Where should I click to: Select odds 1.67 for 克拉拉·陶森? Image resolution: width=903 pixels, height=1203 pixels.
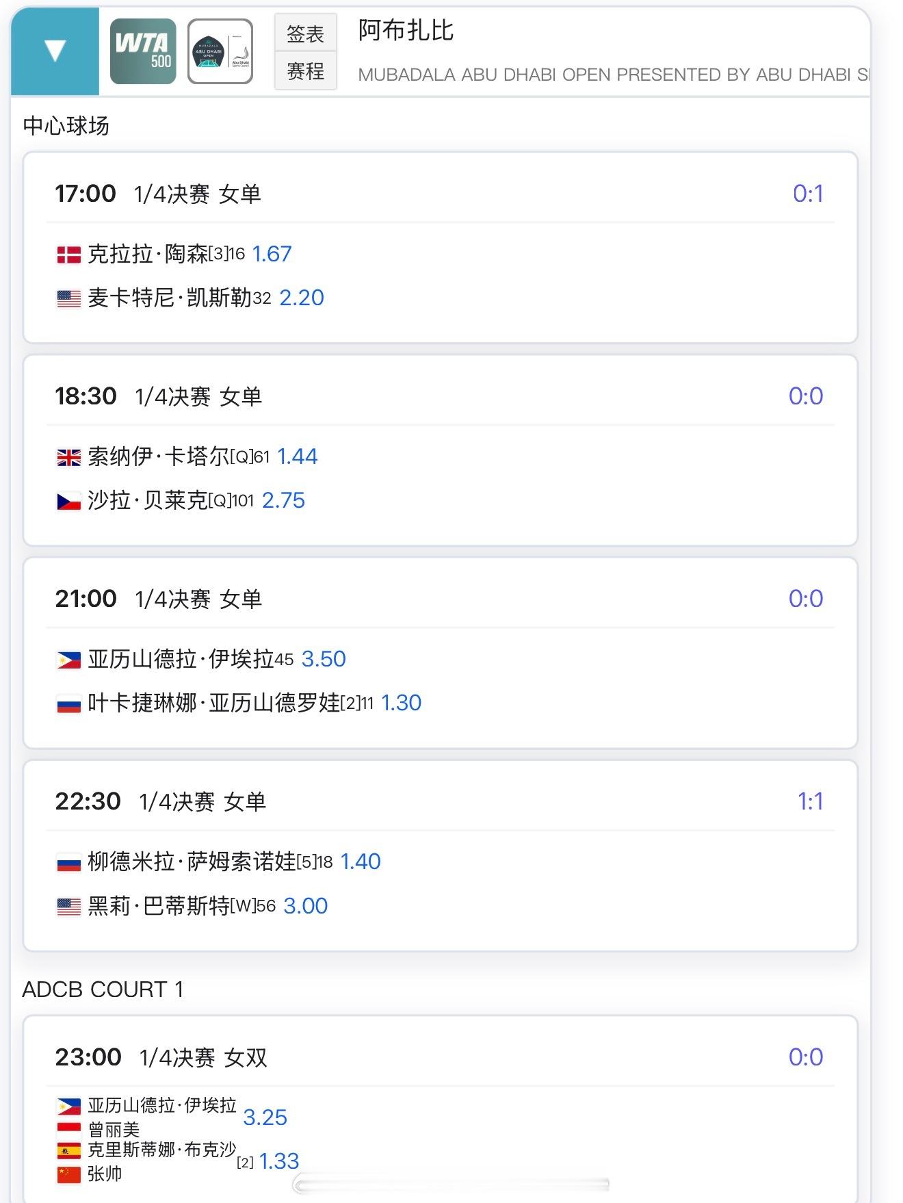272,254
